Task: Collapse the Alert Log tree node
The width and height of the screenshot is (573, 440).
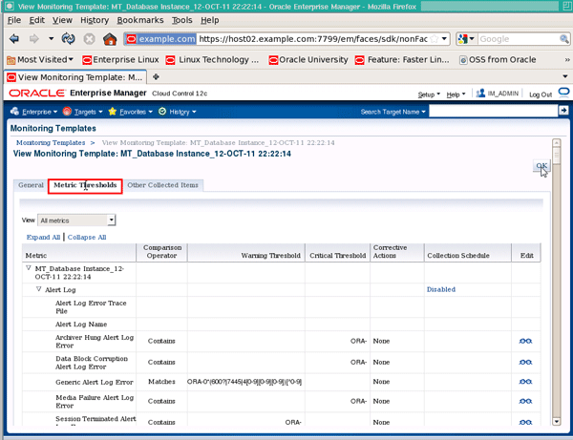Action: click(x=38, y=289)
